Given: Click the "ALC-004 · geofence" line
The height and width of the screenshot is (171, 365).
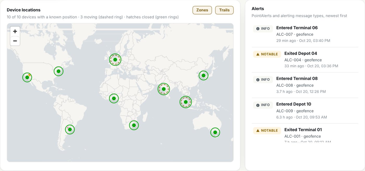Looking at the screenshot, I should 303,60.
